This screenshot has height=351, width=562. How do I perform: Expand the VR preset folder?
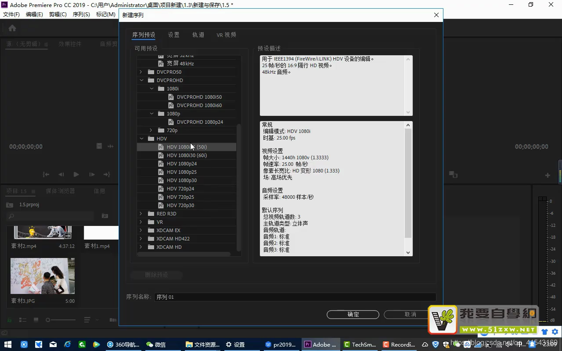tap(141, 222)
